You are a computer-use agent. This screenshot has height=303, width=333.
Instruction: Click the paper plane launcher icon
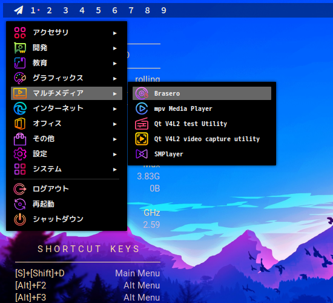coord(19,10)
